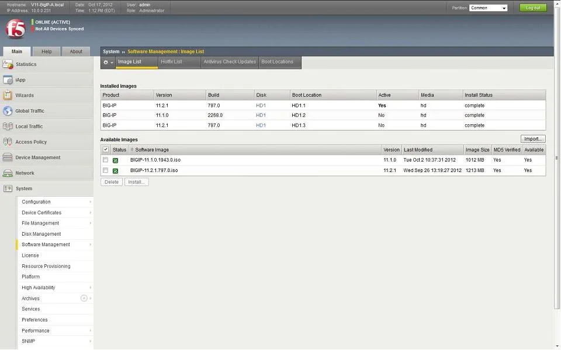Open the Global Traffic globe icon
This screenshot has height=350, width=561.
click(8, 111)
